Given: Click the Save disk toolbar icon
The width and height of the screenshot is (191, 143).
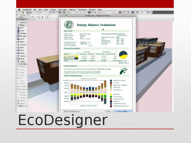Looking at the screenshot, I should point(28,13).
